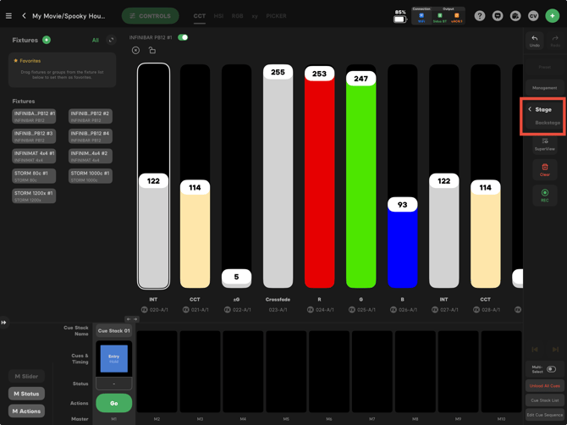Toggle the CONTROLS button
567x425 pixels.
click(151, 16)
